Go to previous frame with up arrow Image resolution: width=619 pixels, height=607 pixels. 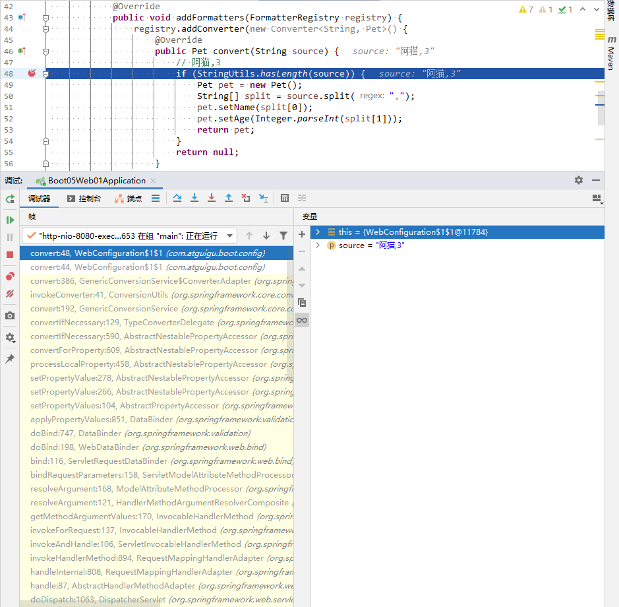coord(249,236)
